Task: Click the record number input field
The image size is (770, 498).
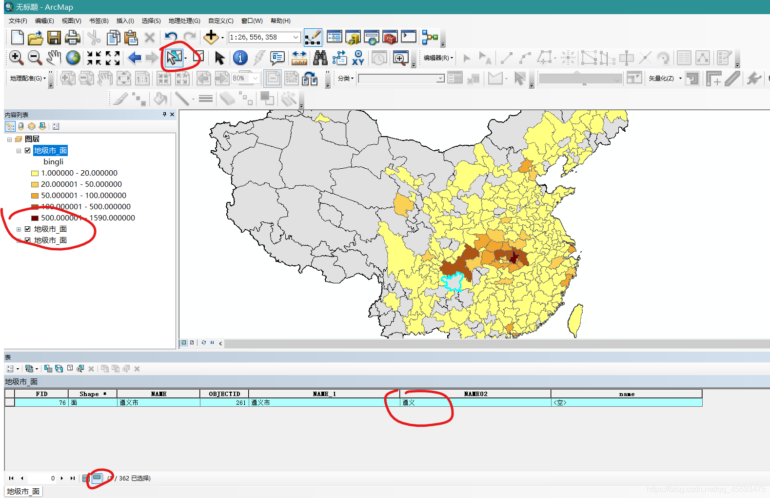Action: [x=42, y=478]
